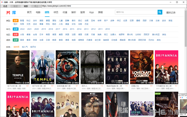Switch to the 电影 navigation tab
The image size is (187, 117).
38,12
